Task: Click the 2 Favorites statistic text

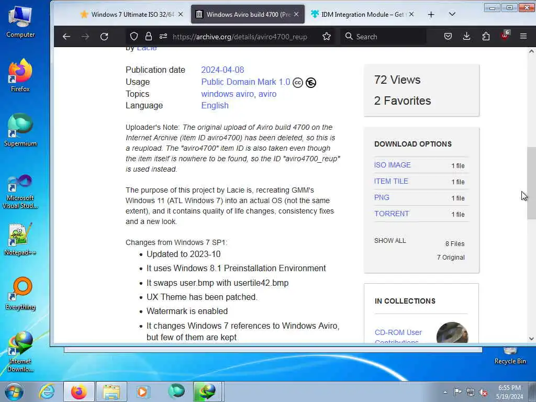Action: tap(403, 101)
